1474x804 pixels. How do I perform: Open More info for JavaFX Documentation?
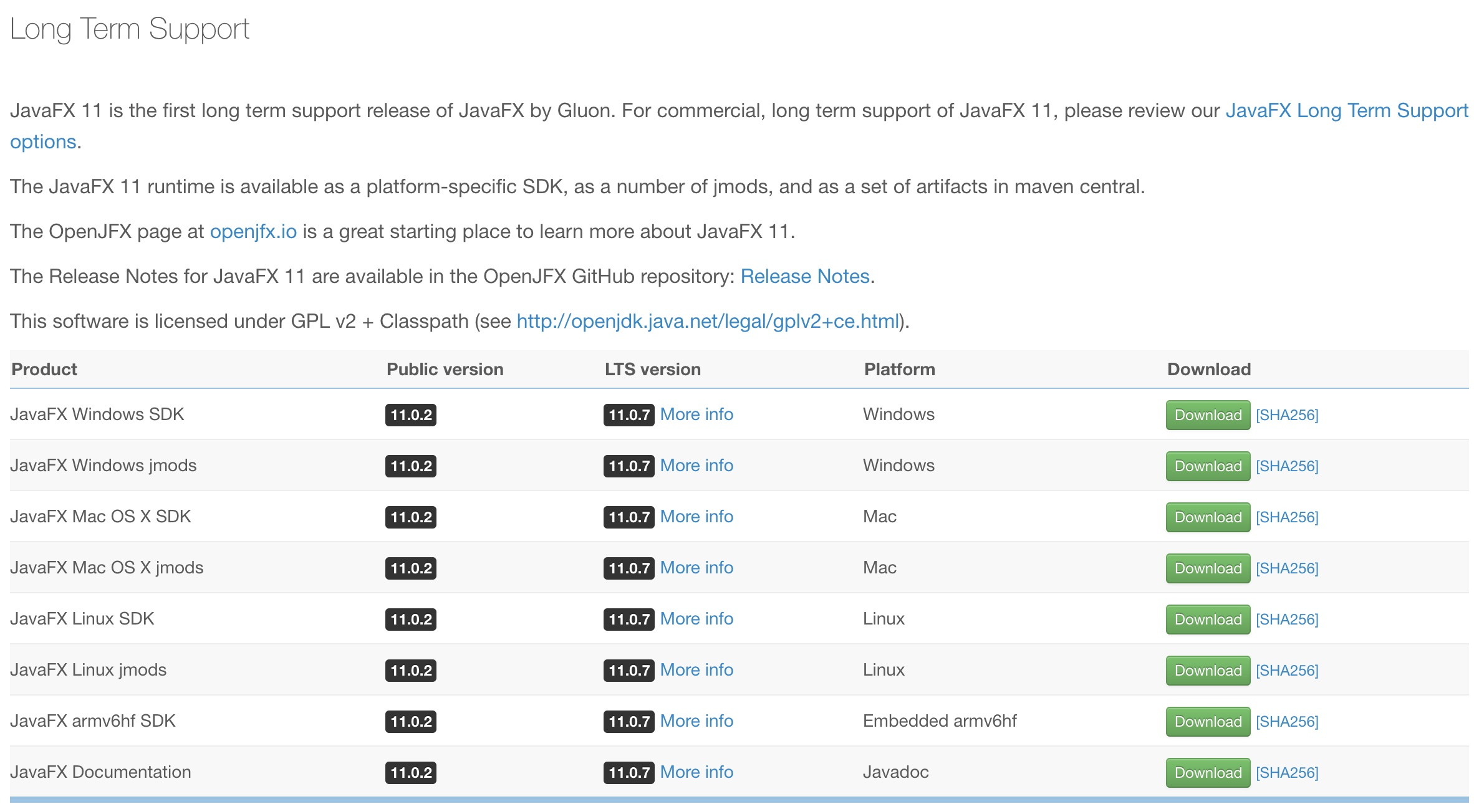696,772
